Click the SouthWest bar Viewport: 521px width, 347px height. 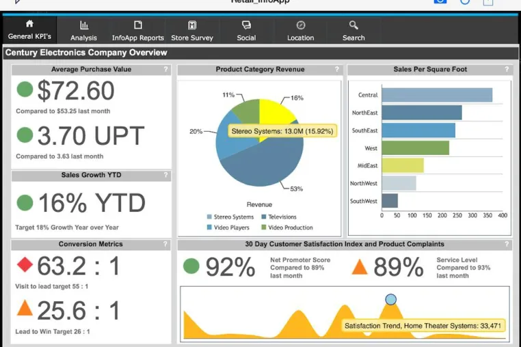tap(390, 201)
